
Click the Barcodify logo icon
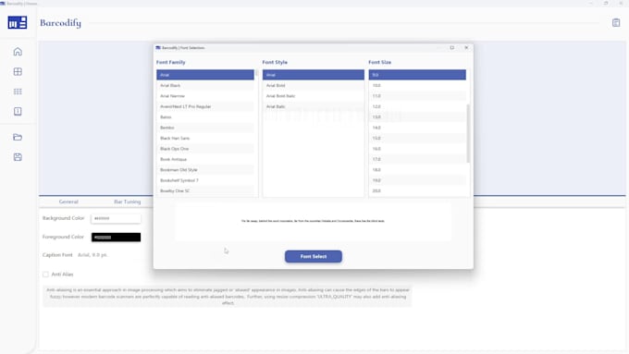pos(18,22)
